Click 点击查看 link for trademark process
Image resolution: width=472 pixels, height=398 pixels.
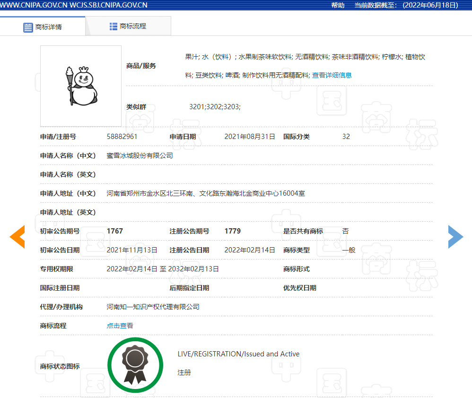120,326
